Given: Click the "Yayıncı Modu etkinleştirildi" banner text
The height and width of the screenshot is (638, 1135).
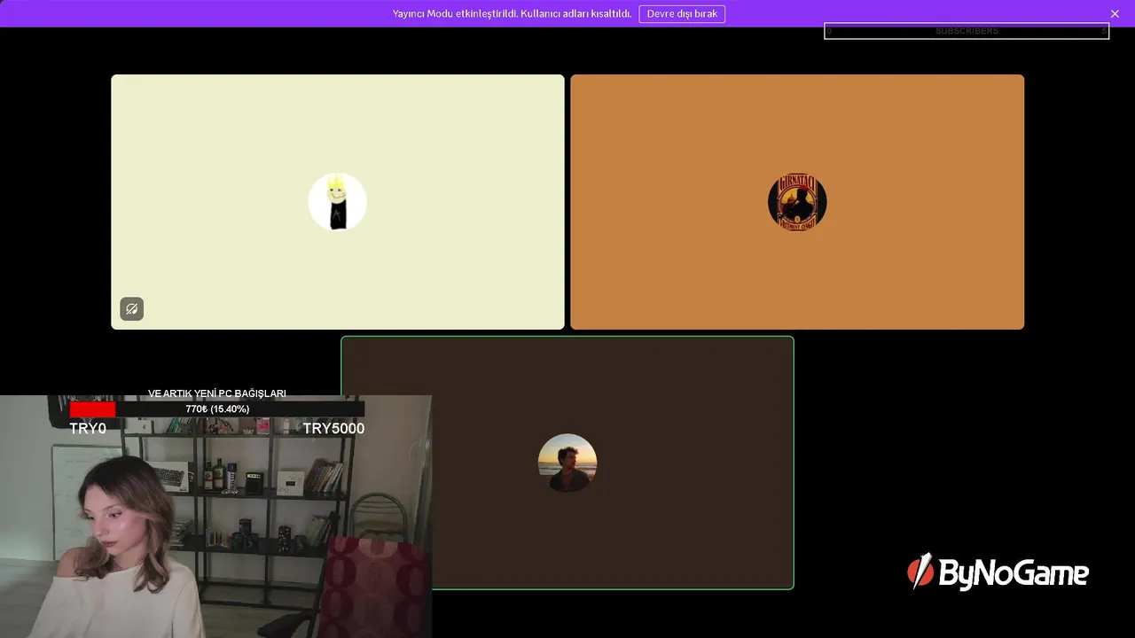Looking at the screenshot, I should pyautogui.click(x=513, y=14).
